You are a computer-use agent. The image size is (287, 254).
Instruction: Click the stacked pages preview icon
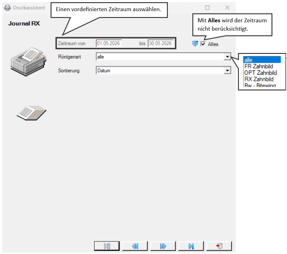coord(31,113)
